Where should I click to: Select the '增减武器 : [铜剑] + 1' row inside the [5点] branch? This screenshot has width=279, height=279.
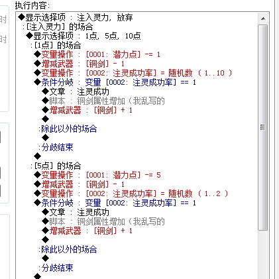87,231
